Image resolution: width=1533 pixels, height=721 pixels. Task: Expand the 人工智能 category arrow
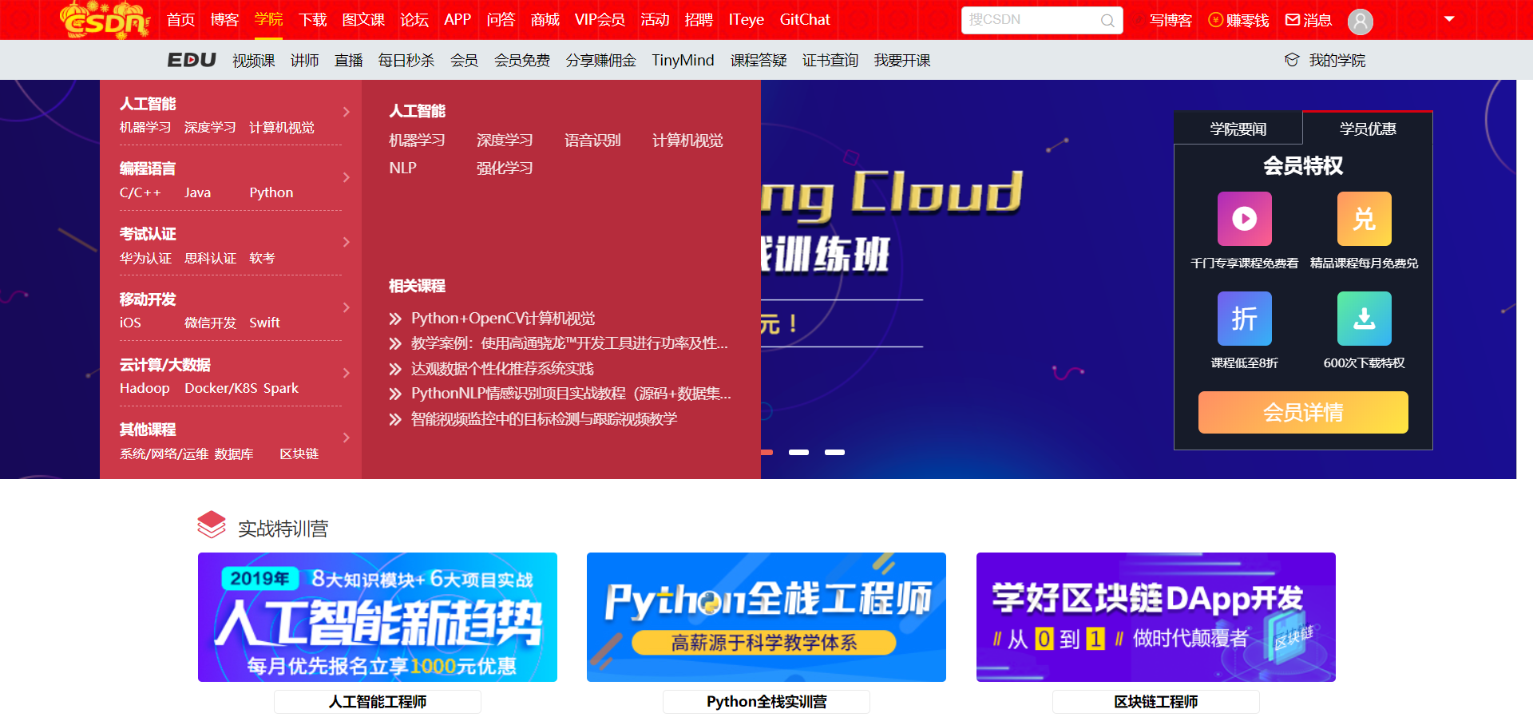pos(347,112)
